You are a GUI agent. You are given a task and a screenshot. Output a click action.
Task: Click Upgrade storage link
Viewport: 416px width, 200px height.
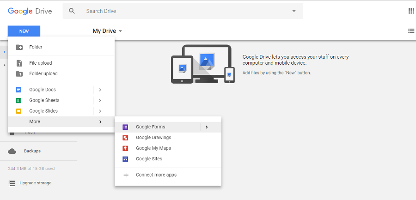point(36,183)
